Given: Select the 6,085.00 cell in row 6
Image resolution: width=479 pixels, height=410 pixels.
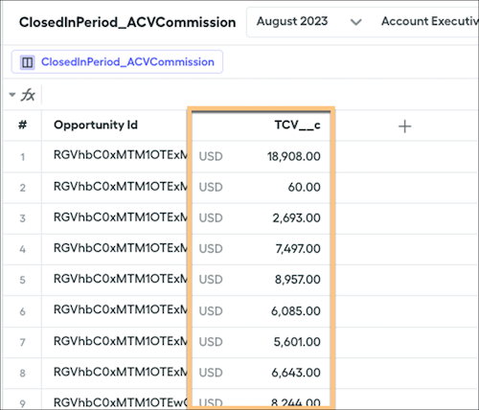Looking at the screenshot, I should 261,311.
